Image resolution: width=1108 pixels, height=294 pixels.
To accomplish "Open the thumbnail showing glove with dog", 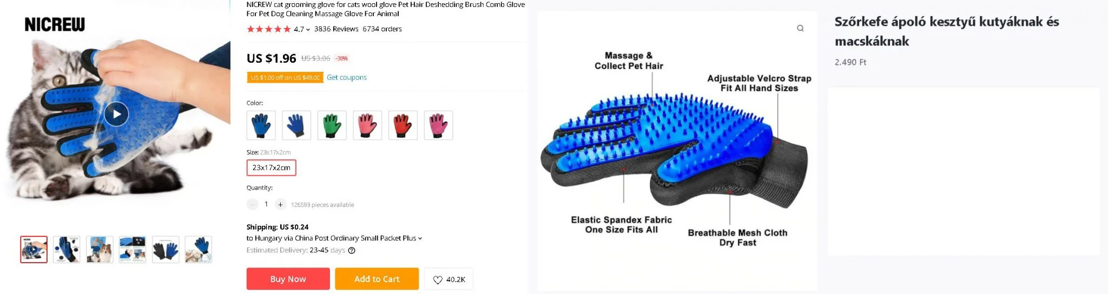I will pyautogui.click(x=100, y=250).
